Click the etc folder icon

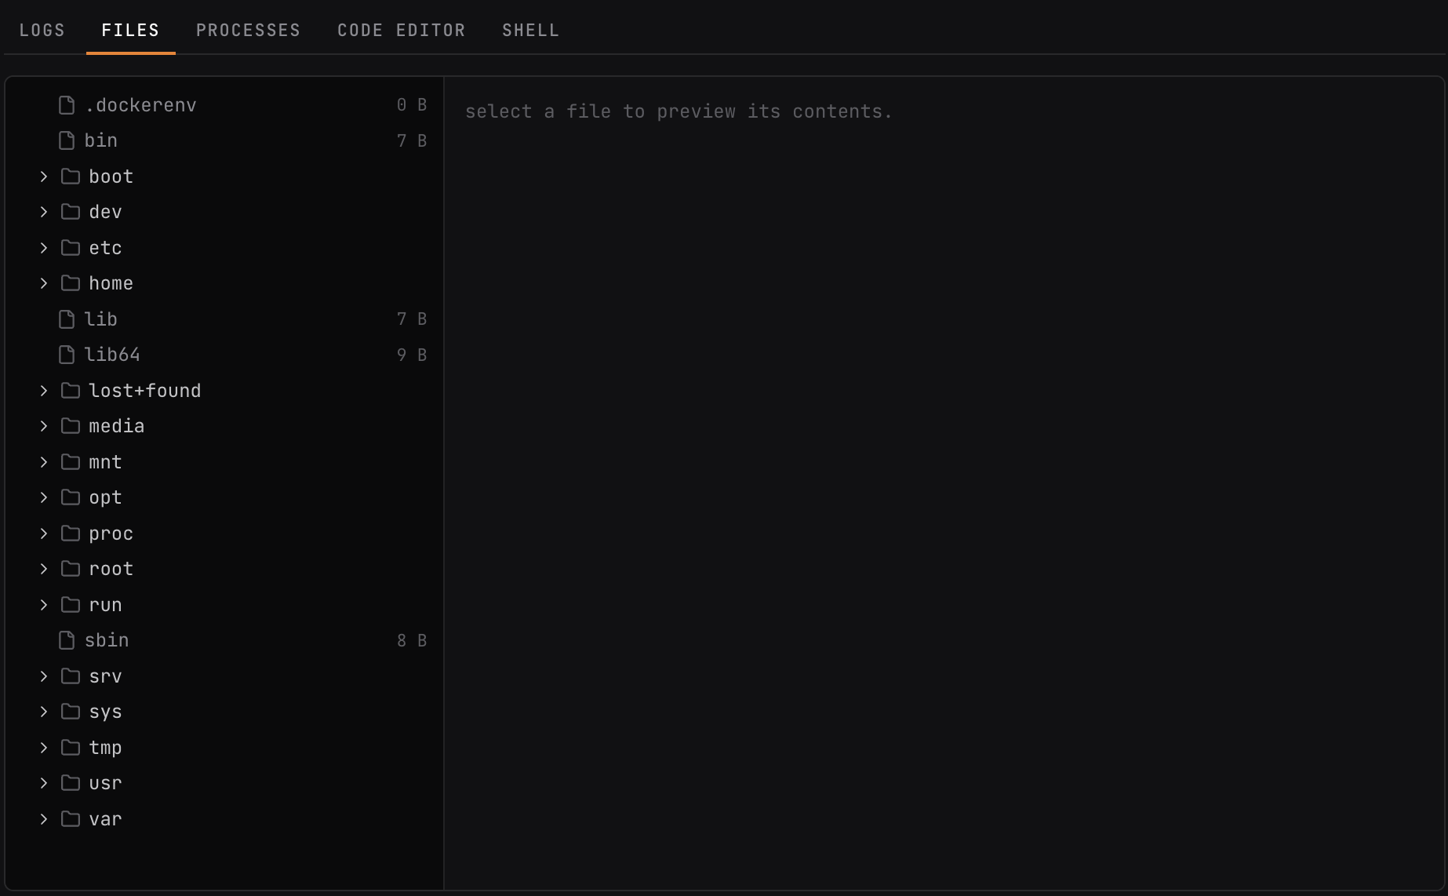click(x=71, y=248)
